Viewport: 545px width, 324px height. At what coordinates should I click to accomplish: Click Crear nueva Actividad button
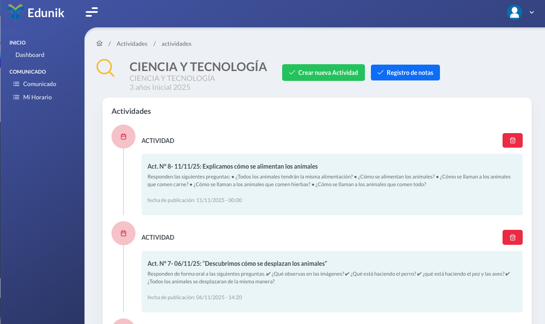coord(323,73)
